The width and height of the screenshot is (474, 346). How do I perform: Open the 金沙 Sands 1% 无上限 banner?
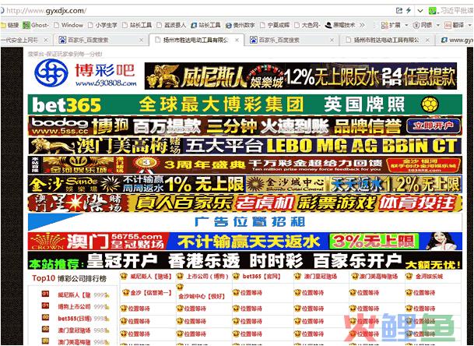click(136, 184)
